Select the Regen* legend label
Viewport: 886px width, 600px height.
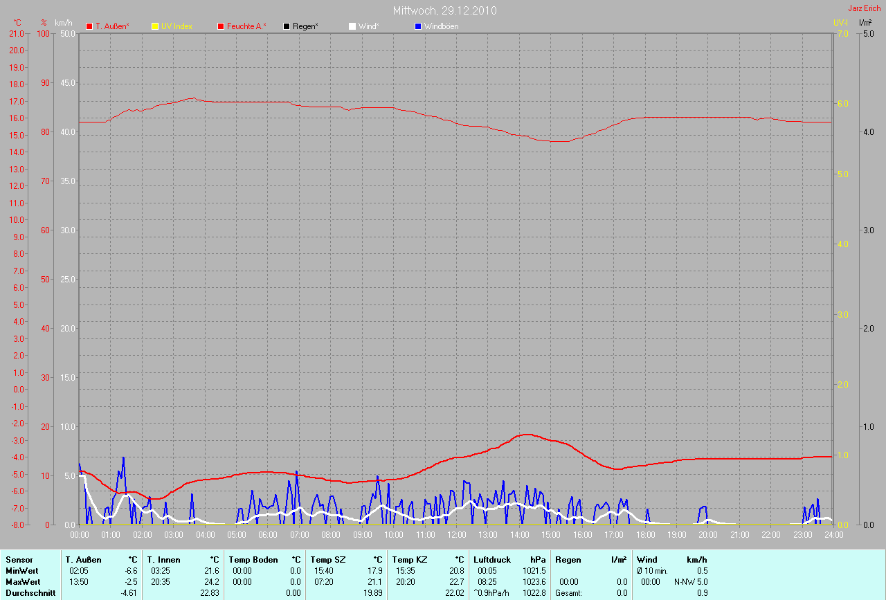coord(305,26)
